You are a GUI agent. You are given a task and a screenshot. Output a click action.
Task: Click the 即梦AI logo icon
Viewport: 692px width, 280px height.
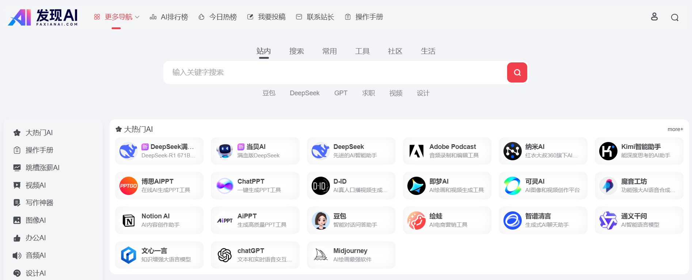[416, 185]
